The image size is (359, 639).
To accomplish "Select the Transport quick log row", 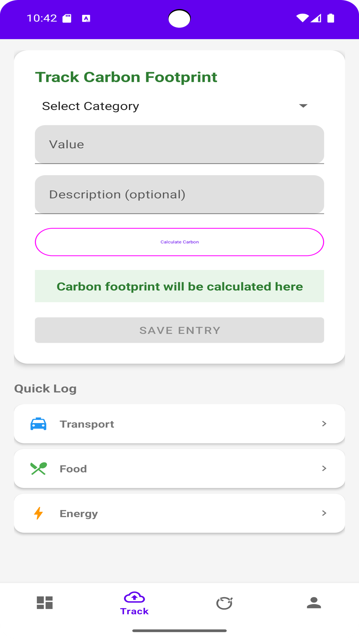I will [179, 424].
